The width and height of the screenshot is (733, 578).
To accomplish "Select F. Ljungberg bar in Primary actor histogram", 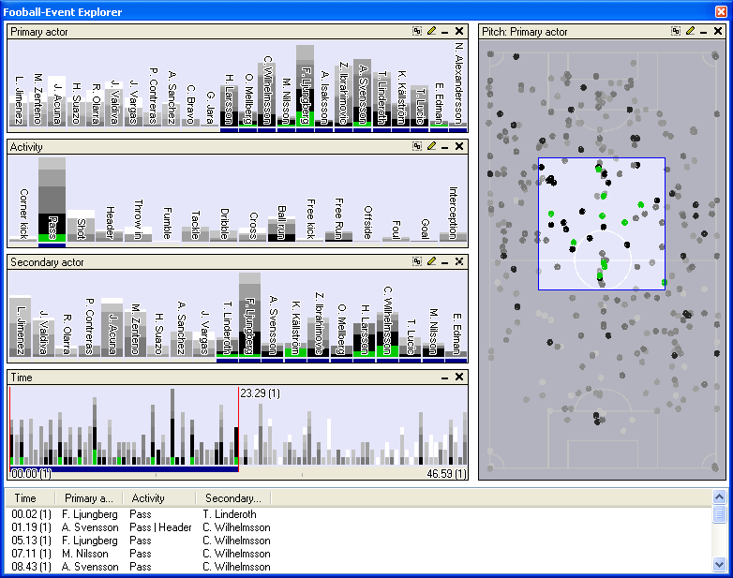I will tap(306, 85).
